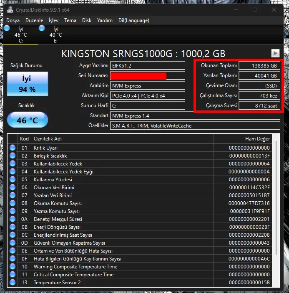Click the 46 °C temperature button

tap(28, 120)
